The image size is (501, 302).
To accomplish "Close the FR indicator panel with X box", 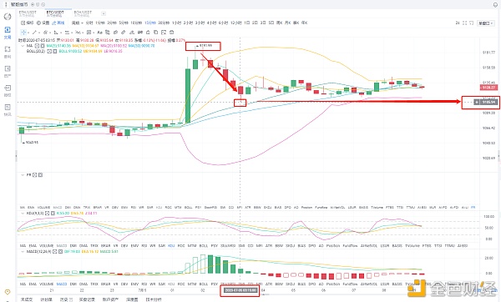I will (40, 175).
